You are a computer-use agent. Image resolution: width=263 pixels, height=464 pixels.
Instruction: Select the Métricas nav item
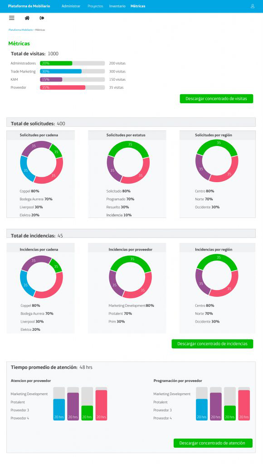click(x=138, y=6)
